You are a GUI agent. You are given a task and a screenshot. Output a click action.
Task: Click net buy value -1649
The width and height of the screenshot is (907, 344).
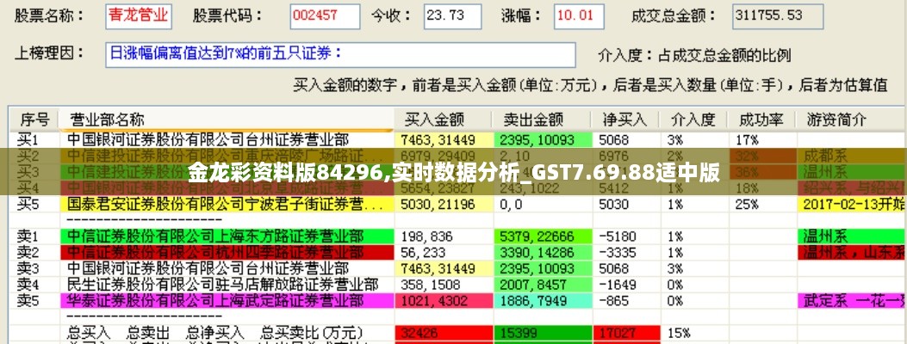[x=618, y=285]
